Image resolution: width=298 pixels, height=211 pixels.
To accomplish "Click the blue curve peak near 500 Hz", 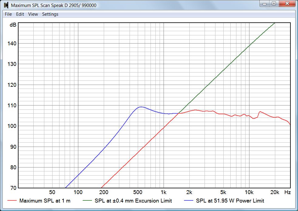I will [x=141, y=107].
